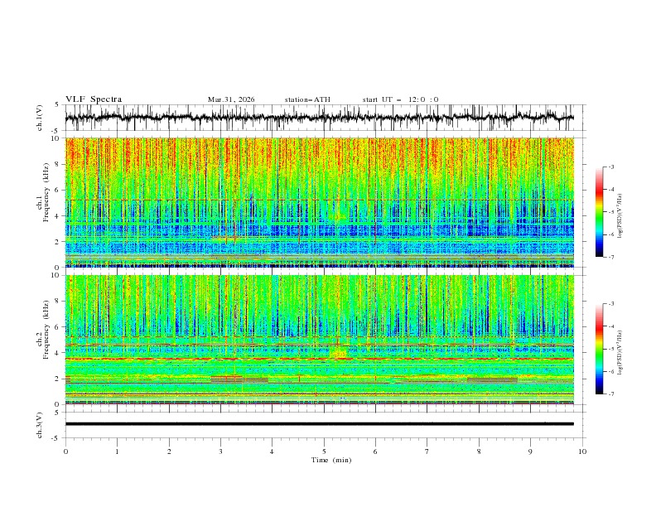
Task: Click inside the ch.2 frequency spectrogram
Action: click(320, 340)
